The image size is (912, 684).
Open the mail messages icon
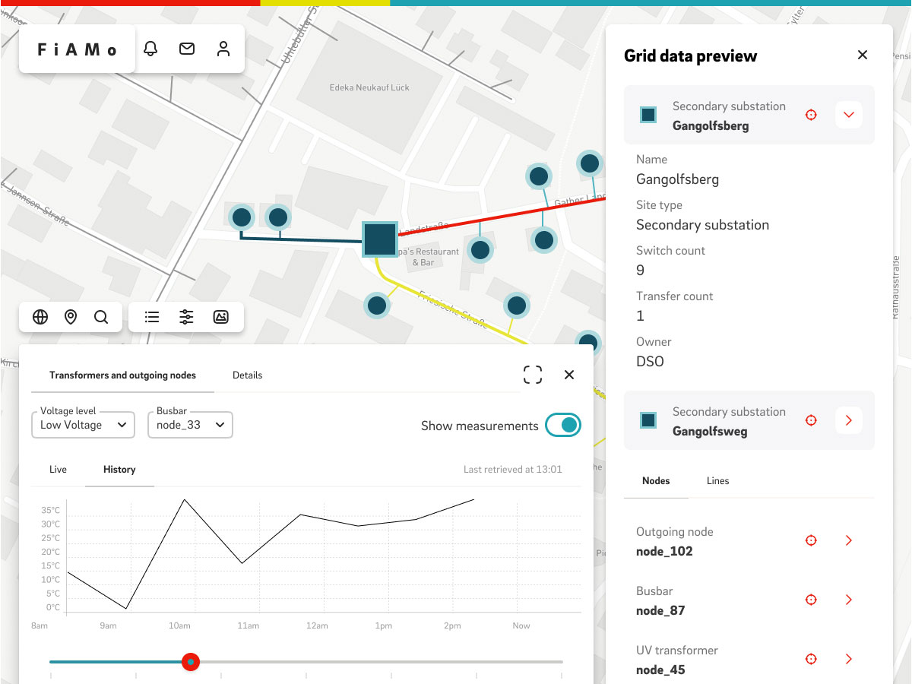point(187,49)
